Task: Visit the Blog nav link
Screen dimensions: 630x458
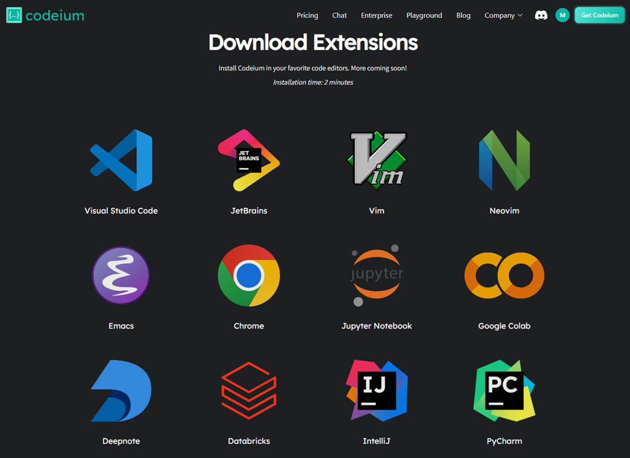Action: click(463, 15)
